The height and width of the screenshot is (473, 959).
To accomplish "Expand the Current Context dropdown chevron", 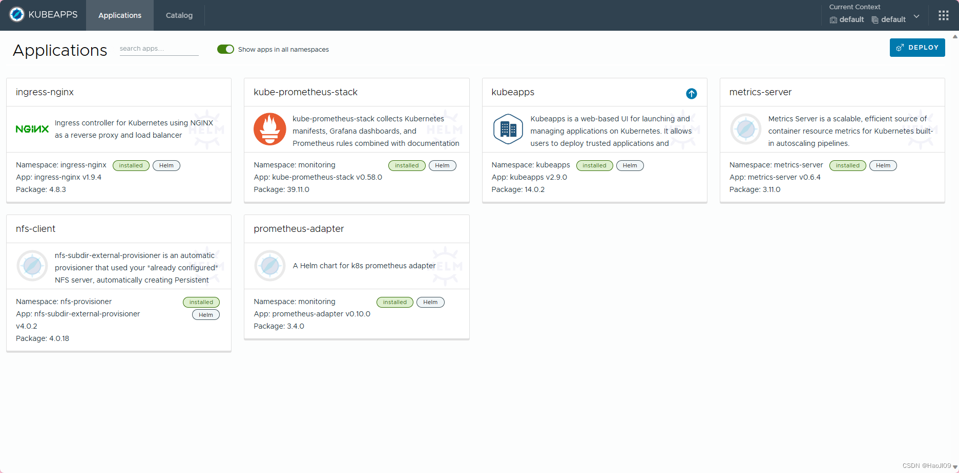I will point(916,16).
